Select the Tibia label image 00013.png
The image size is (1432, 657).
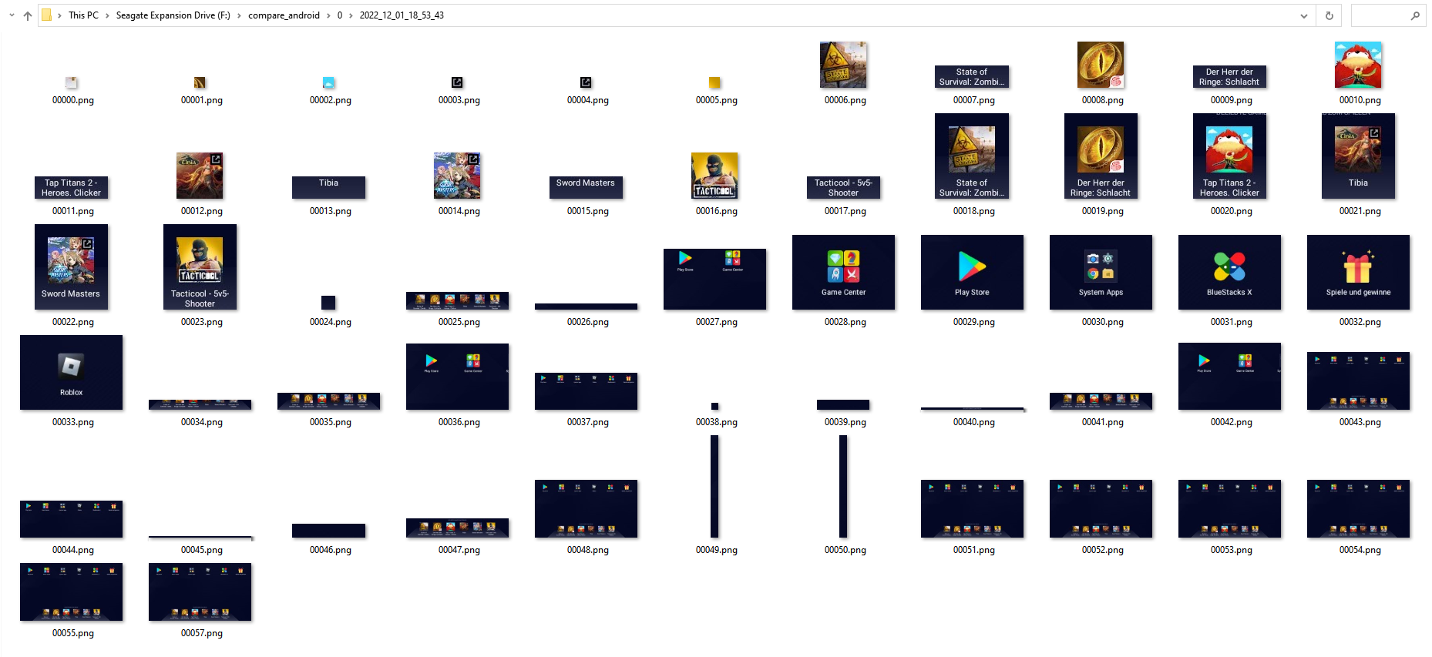(x=328, y=188)
